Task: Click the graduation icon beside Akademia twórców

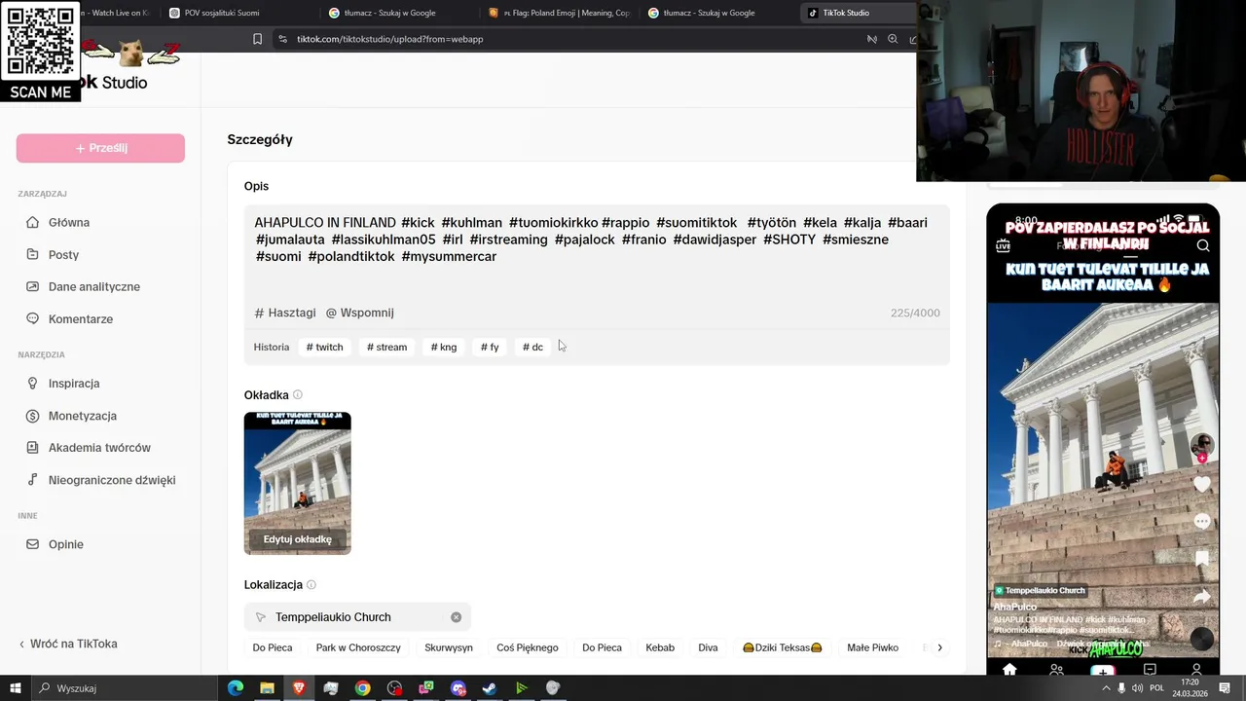Action: coord(33,447)
